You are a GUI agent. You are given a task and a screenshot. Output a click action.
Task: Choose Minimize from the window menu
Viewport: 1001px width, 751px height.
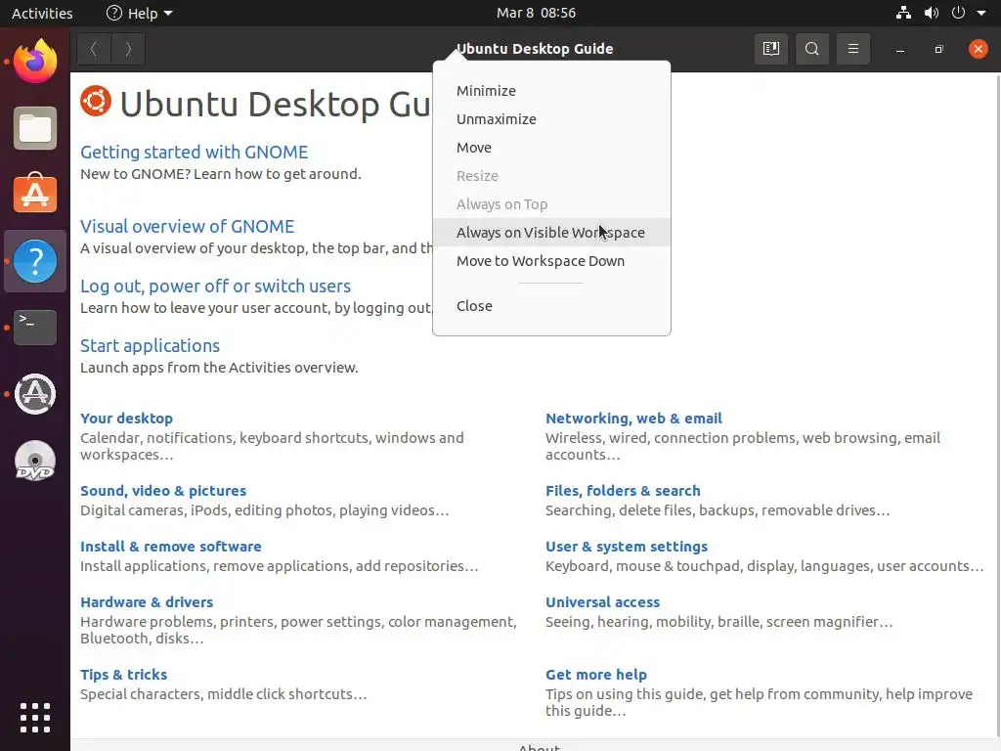click(551, 91)
